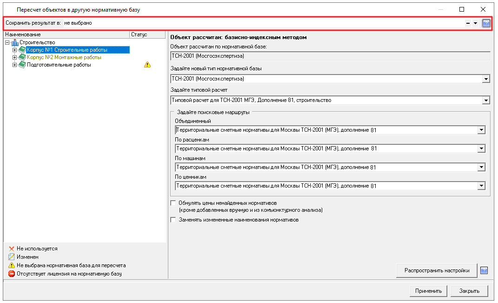Enable Обнулять цены ненайденных нормативов checkbox
The width and height of the screenshot is (498, 303).
tap(173, 203)
